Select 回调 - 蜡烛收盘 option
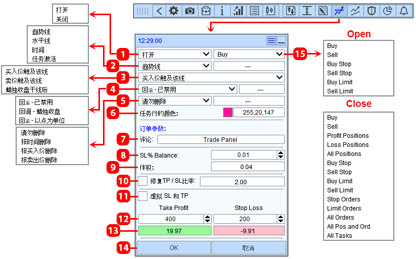Screen dimensions: 416x259 [x=39, y=112]
